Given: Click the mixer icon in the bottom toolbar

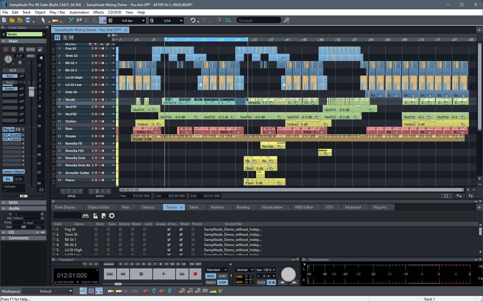Looking at the screenshot, I should tap(91, 291).
